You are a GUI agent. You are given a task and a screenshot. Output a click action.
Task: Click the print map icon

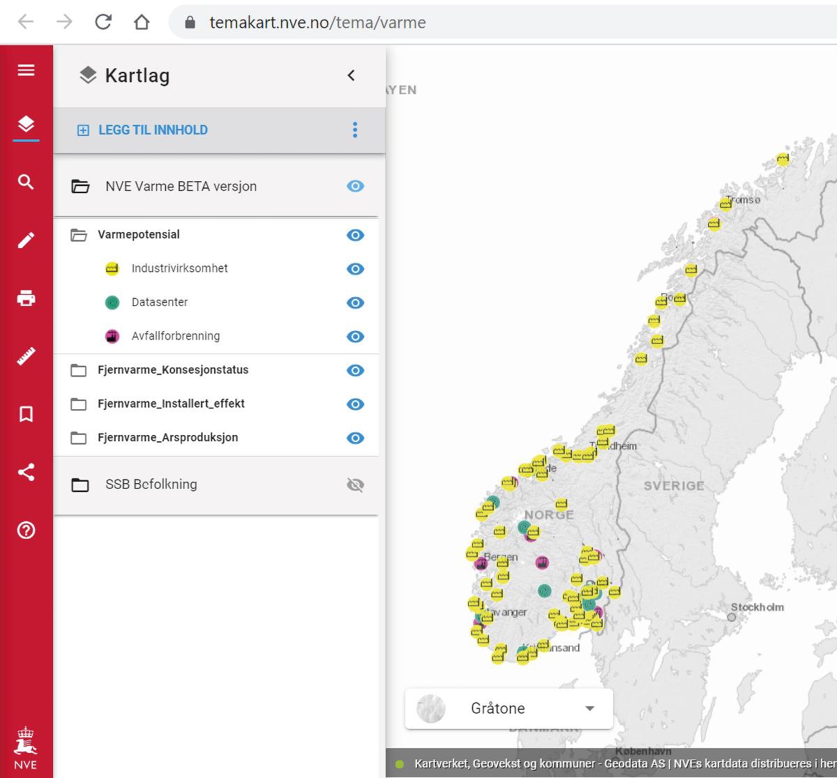(26, 298)
